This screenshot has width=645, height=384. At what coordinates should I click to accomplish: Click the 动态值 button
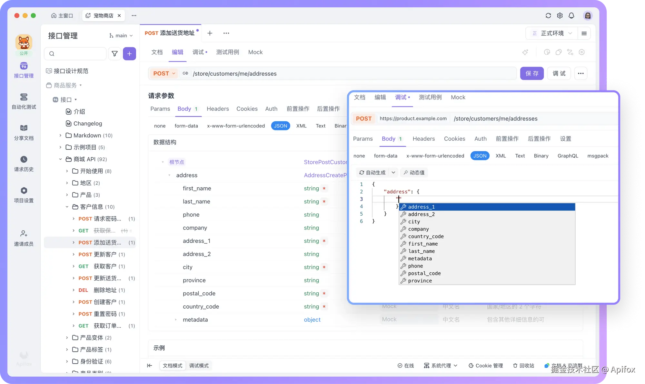click(414, 173)
